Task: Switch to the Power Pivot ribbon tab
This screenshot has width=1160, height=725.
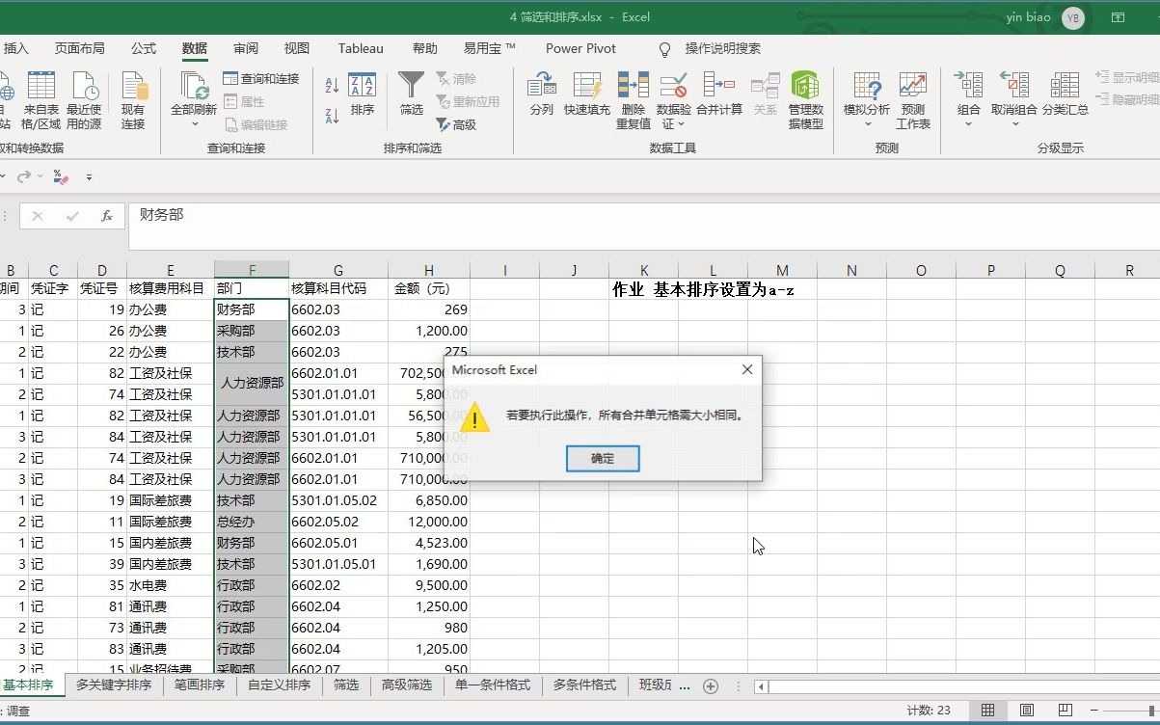Action: 580,48
